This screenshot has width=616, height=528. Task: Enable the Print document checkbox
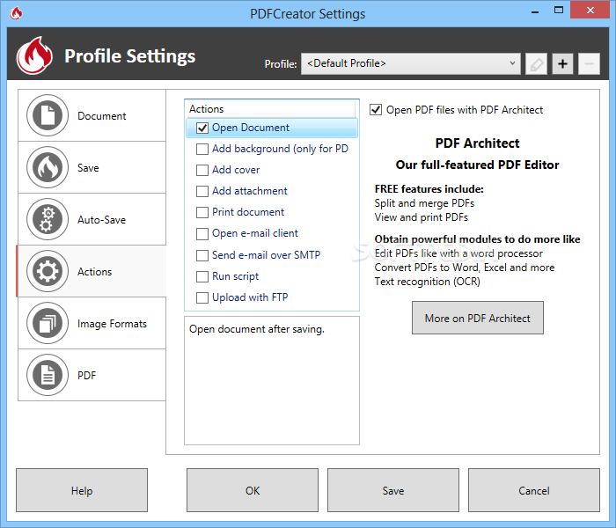click(202, 213)
